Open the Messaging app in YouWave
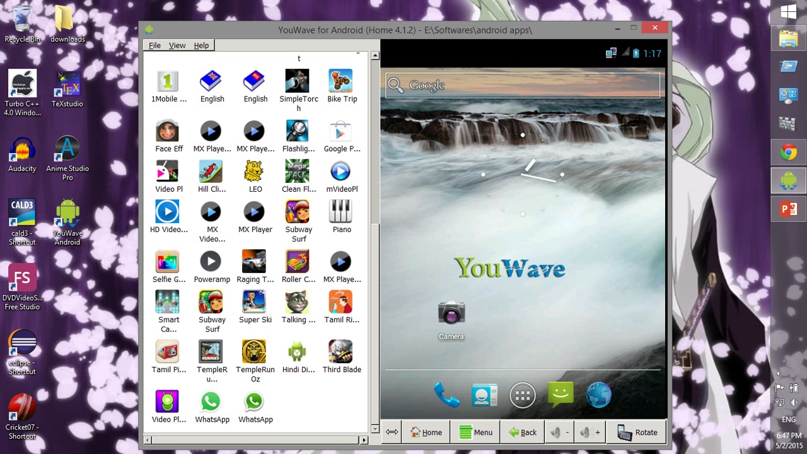The width and height of the screenshot is (807, 454). [560, 395]
